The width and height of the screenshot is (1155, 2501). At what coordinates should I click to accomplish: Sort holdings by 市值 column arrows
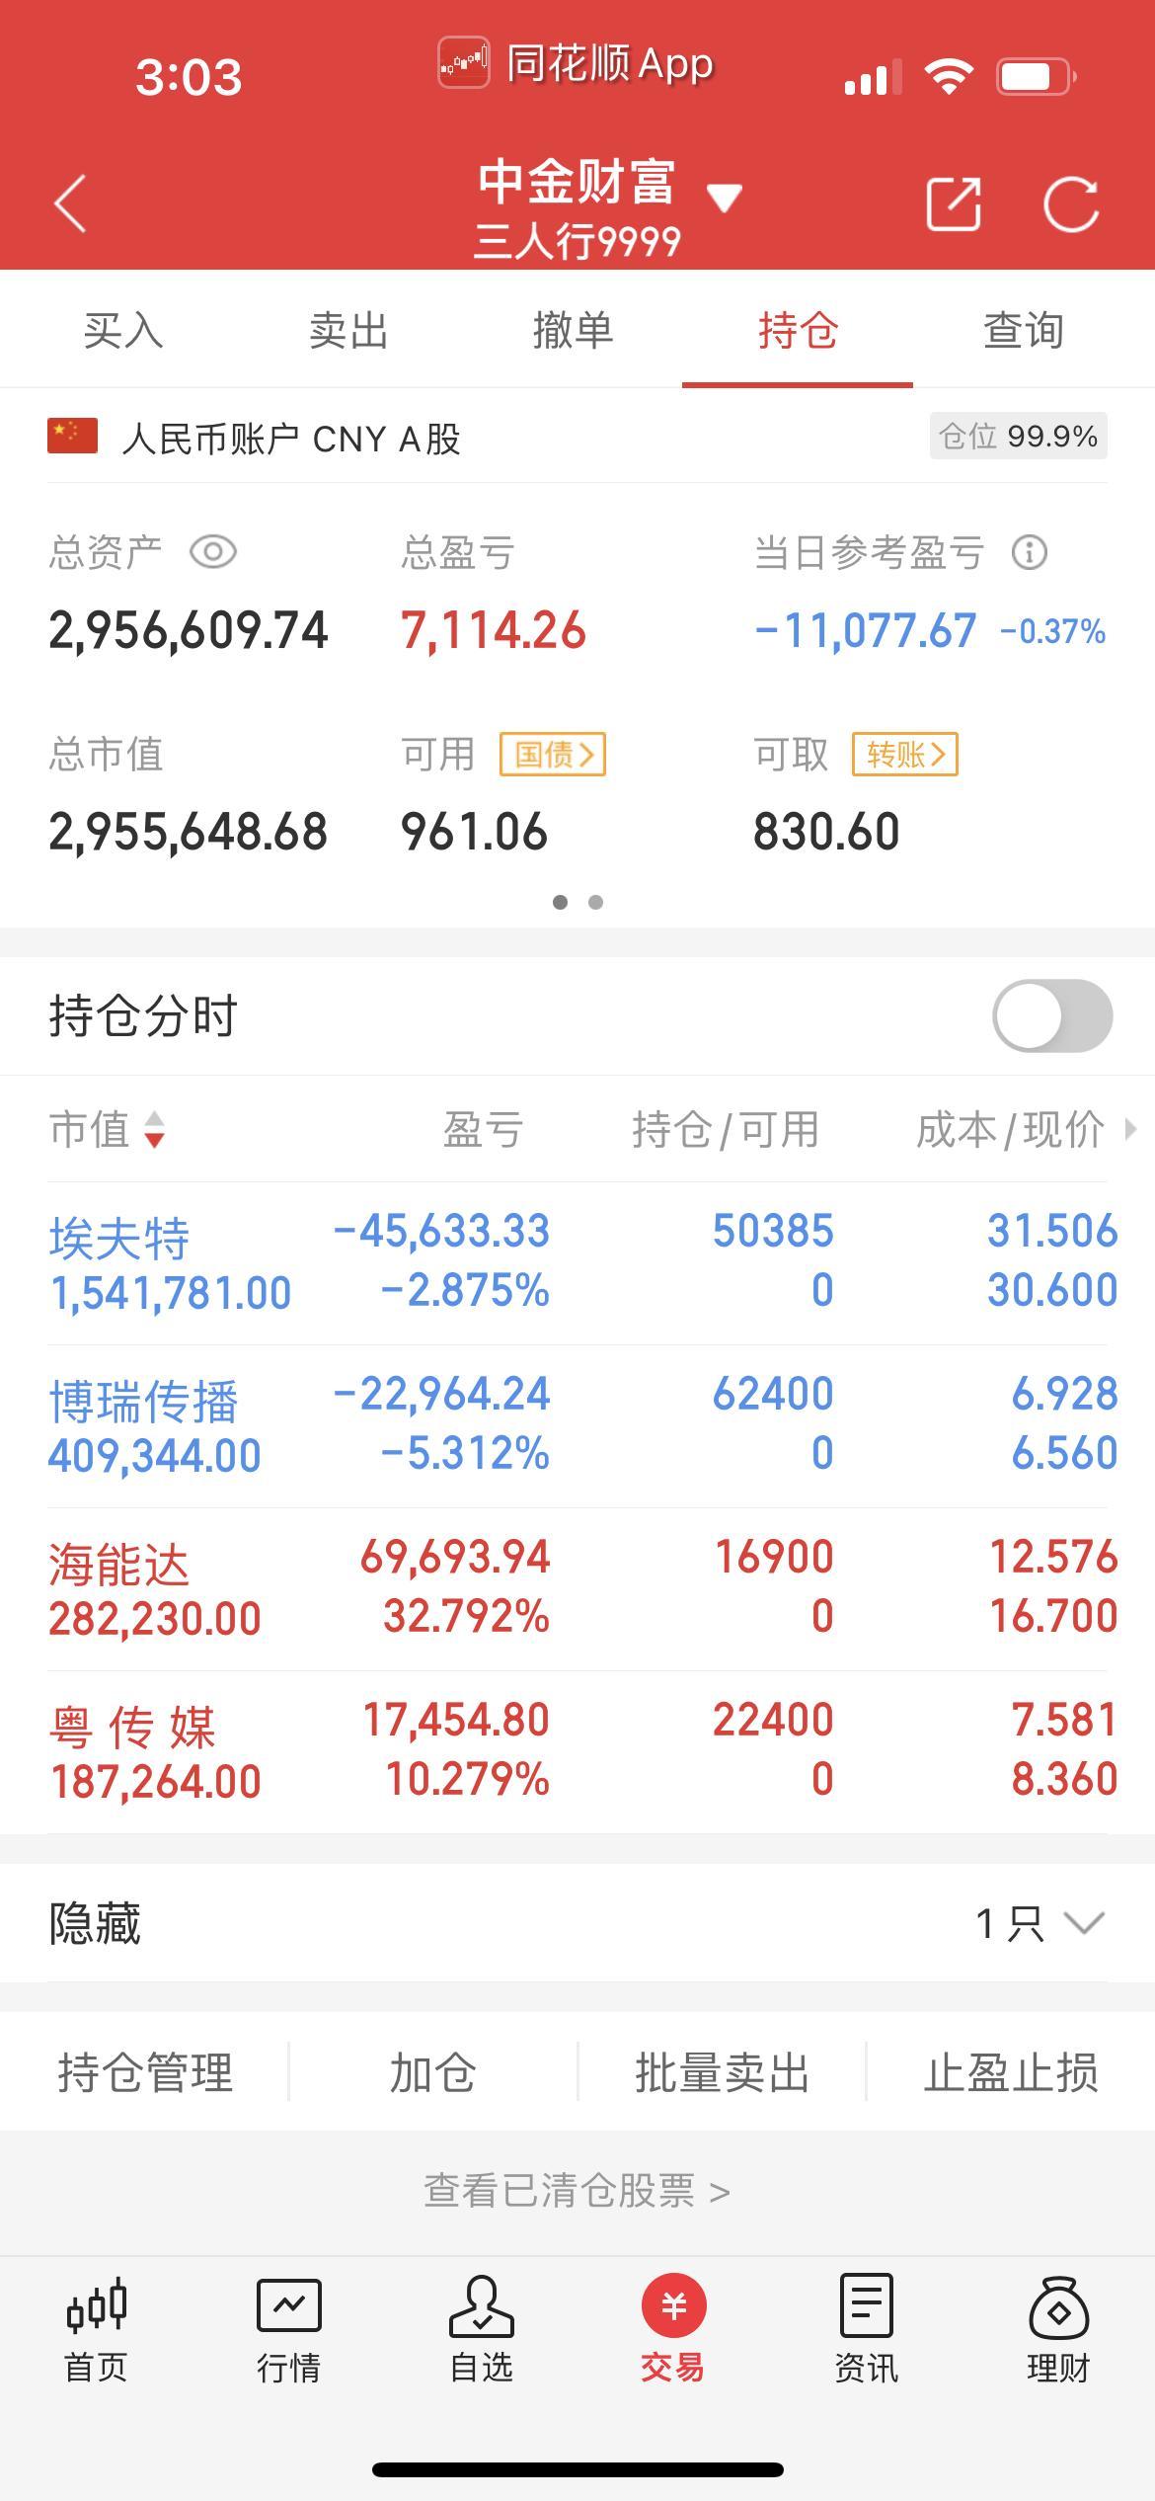point(154,1130)
